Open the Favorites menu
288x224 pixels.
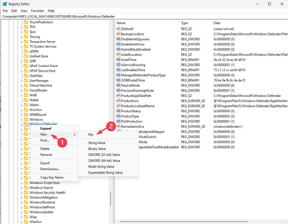pos(37,11)
